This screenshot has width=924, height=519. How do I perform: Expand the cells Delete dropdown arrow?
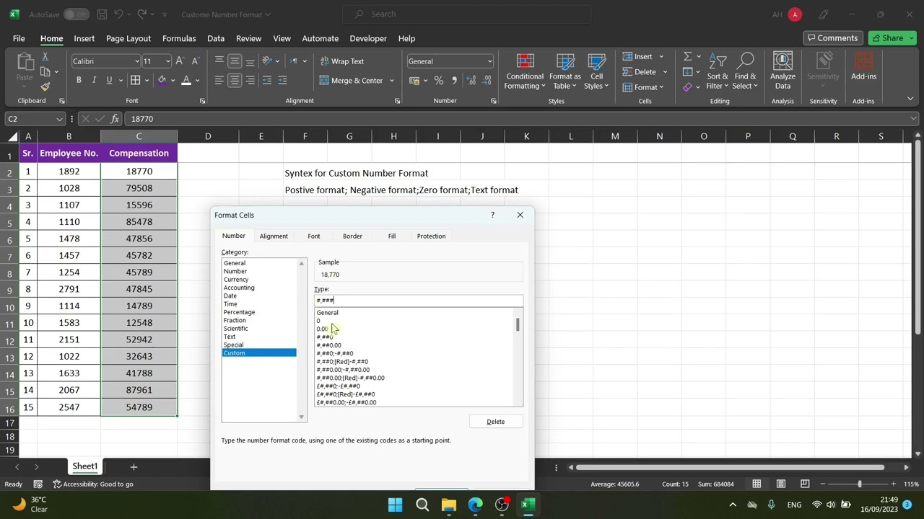point(665,72)
